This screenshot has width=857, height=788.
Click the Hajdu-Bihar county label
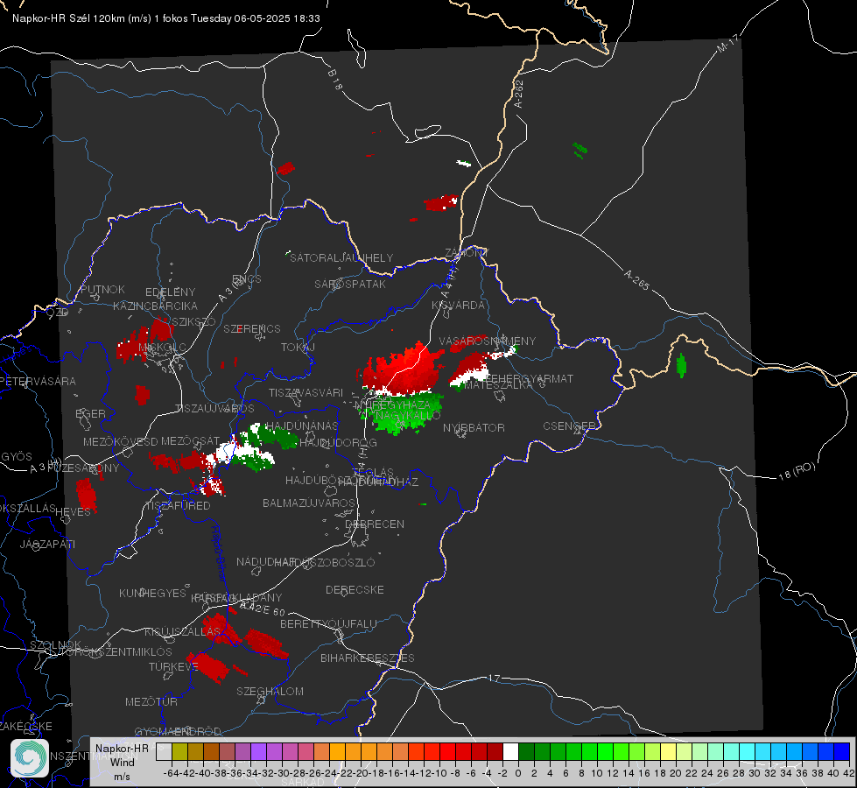219,553
